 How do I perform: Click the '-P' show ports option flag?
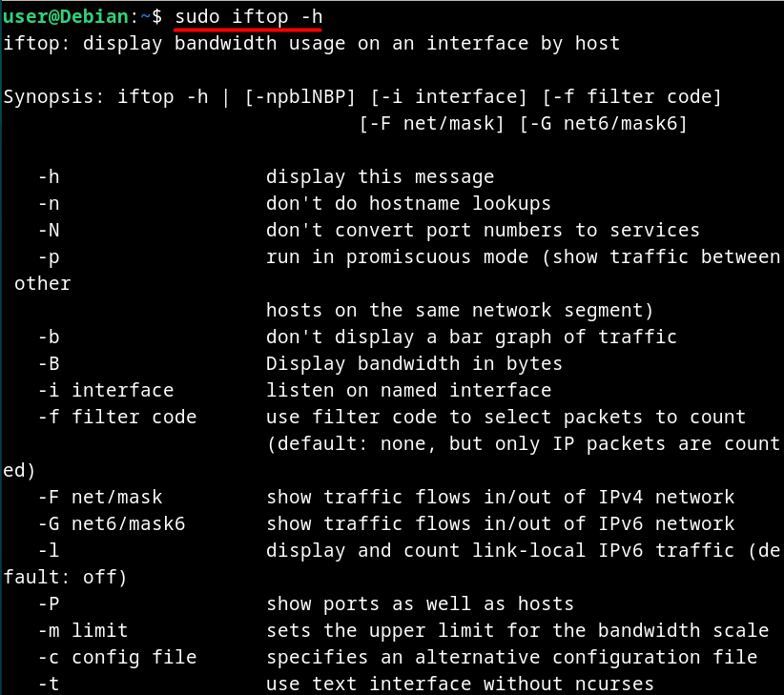coord(49,604)
